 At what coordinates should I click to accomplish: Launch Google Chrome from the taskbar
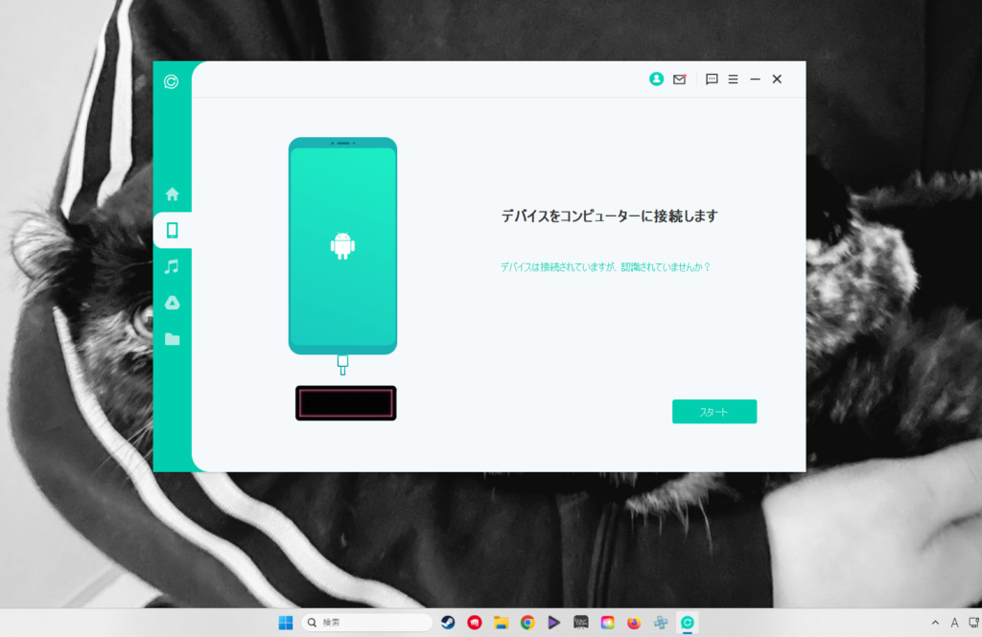click(527, 623)
